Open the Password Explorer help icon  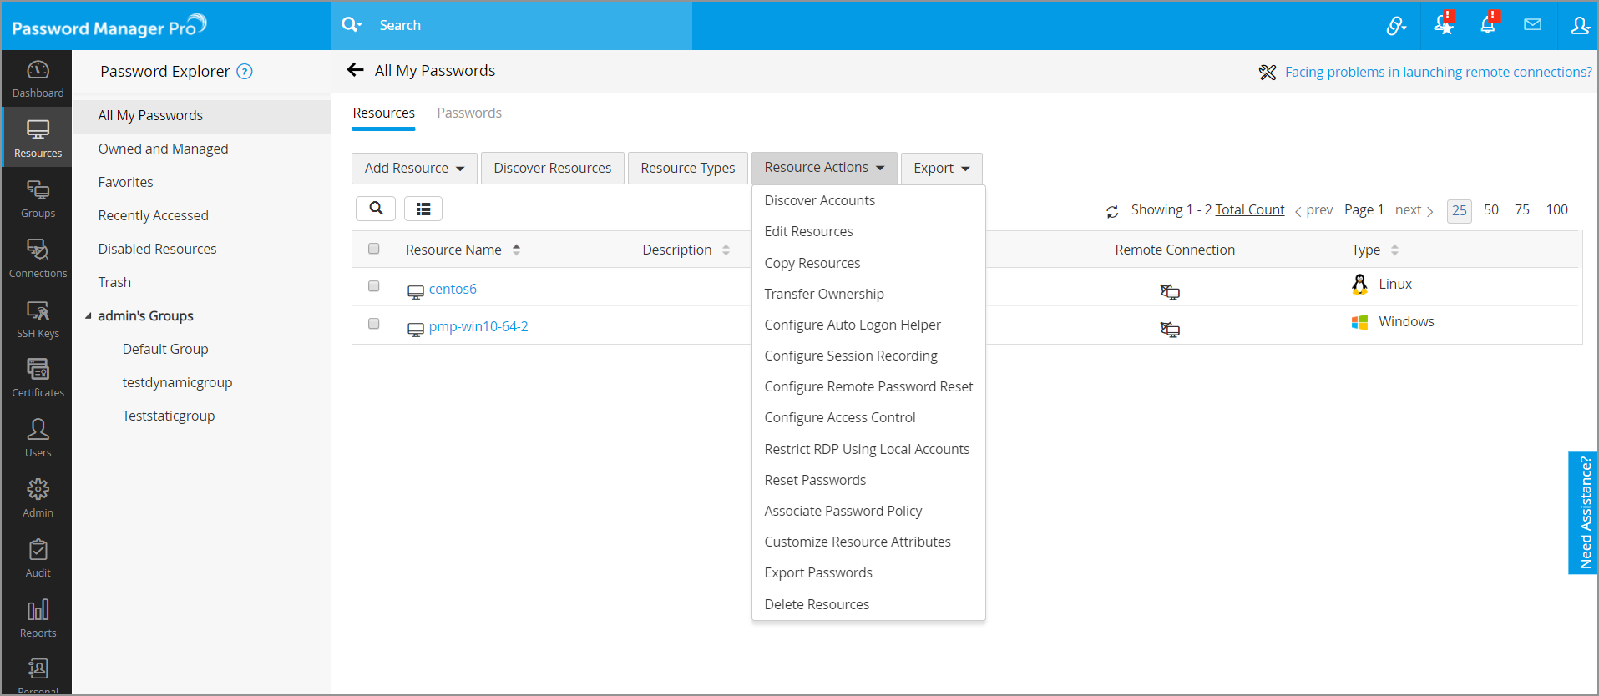coord(245,72)
